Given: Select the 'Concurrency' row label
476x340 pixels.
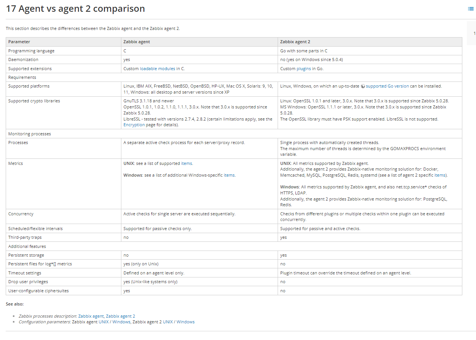Looking at the screenshot, I should 21,214.
